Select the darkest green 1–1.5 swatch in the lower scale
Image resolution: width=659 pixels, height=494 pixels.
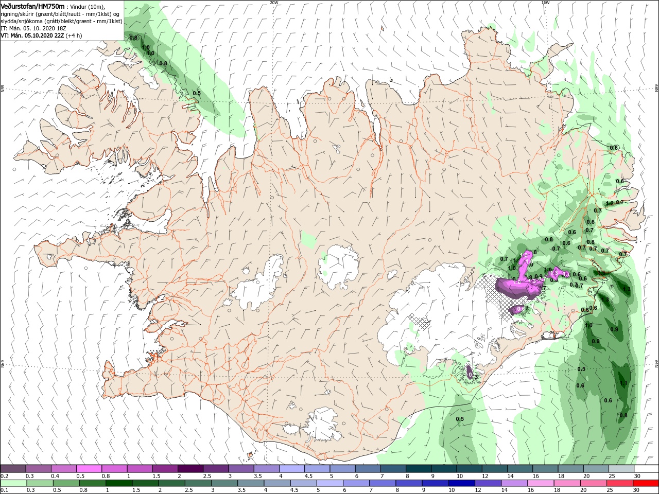pyautogui.click(x=119, y=483)
